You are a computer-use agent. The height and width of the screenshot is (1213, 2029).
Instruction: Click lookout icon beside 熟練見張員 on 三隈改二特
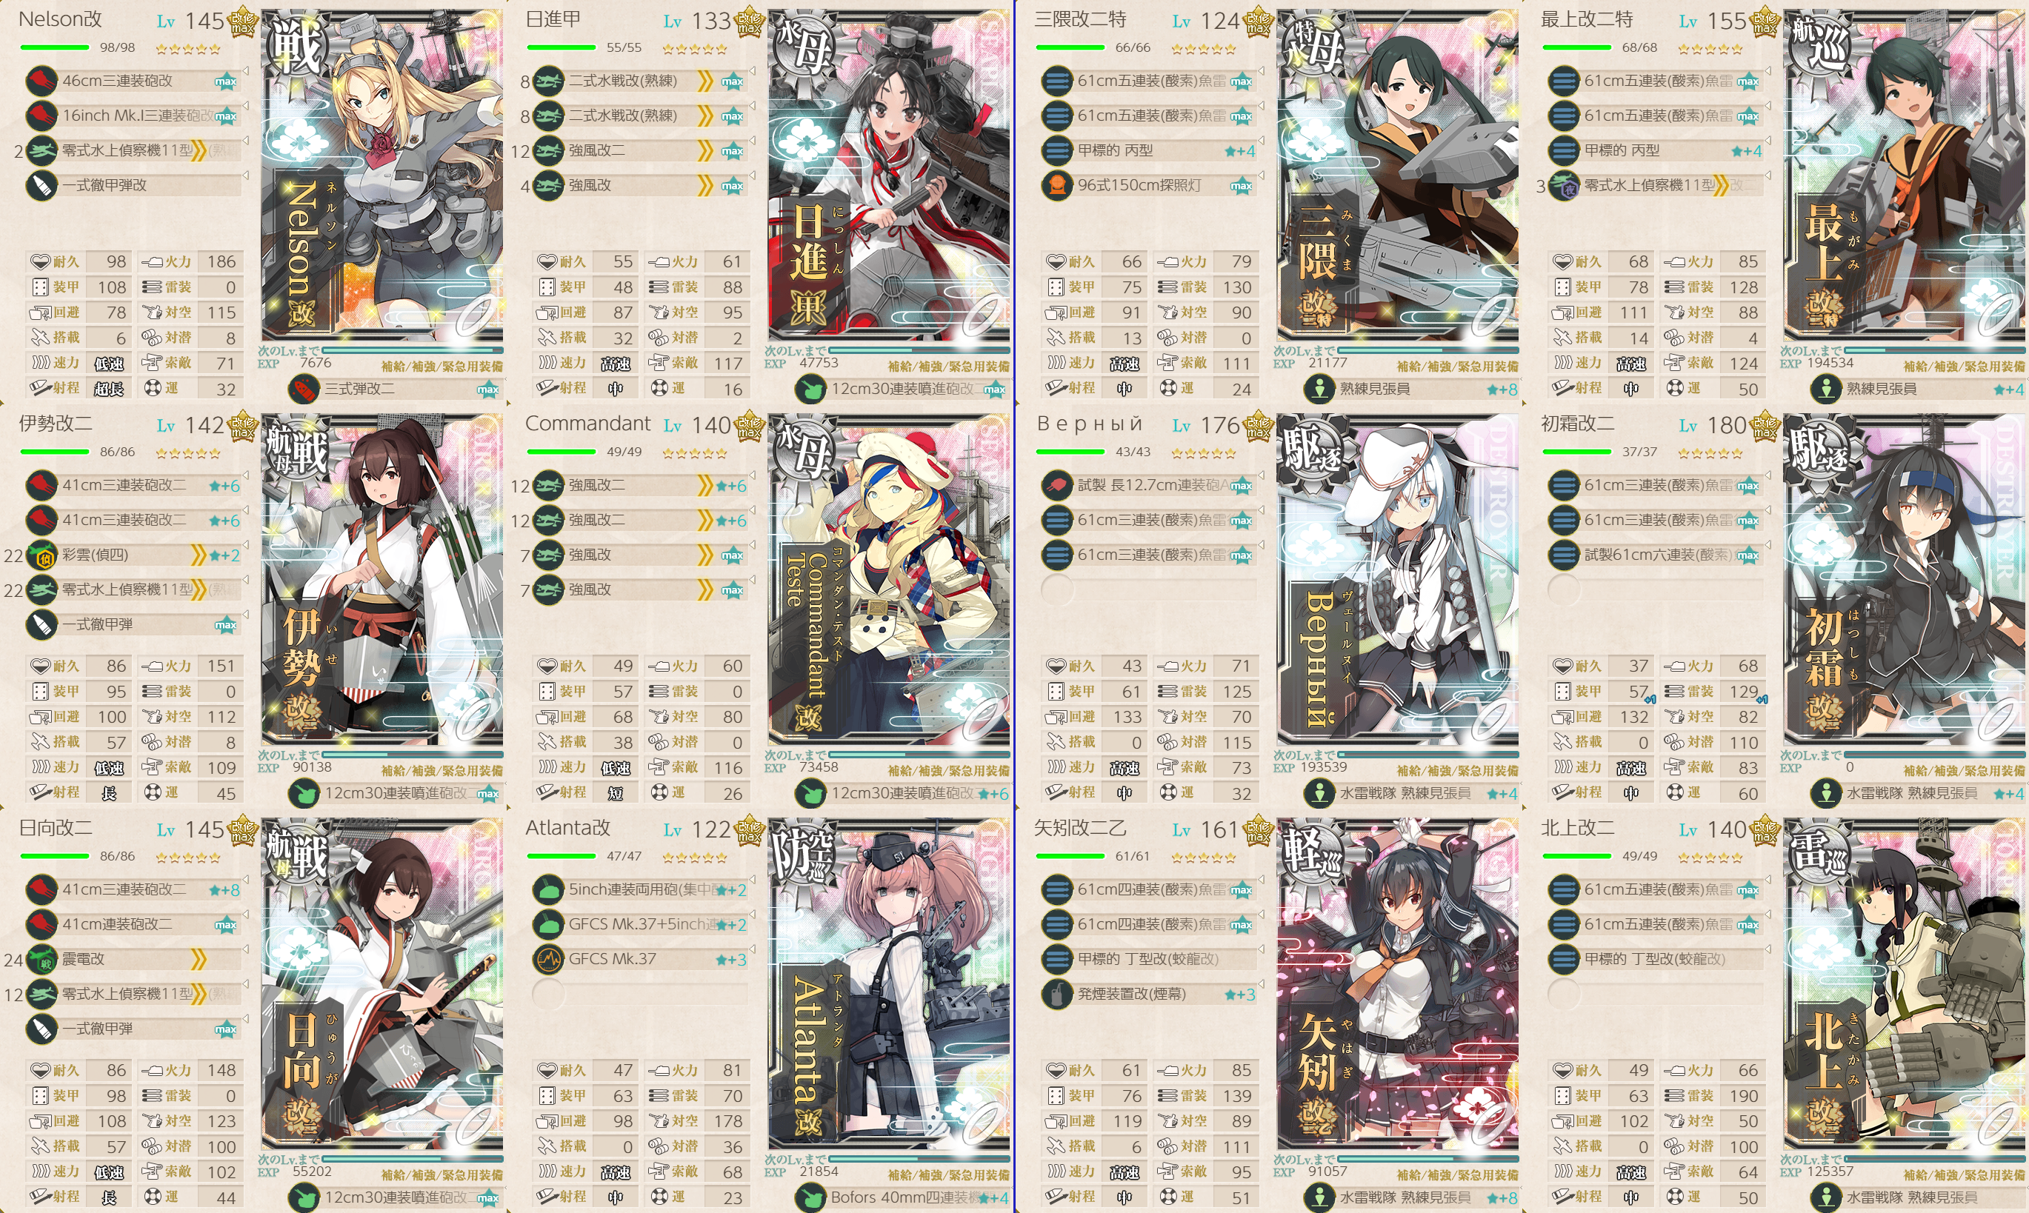(x=1319, y=389)
